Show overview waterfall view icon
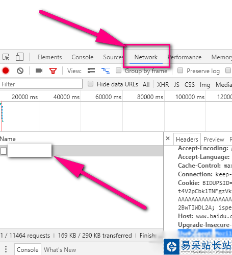Viewport: 232px width, 255px height. coord(106,71)
